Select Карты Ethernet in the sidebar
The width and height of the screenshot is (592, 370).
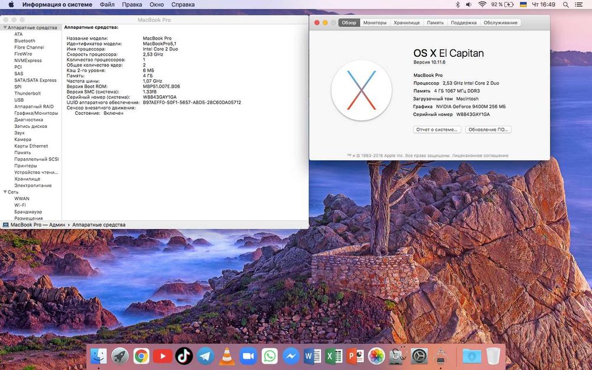(31, 146)
